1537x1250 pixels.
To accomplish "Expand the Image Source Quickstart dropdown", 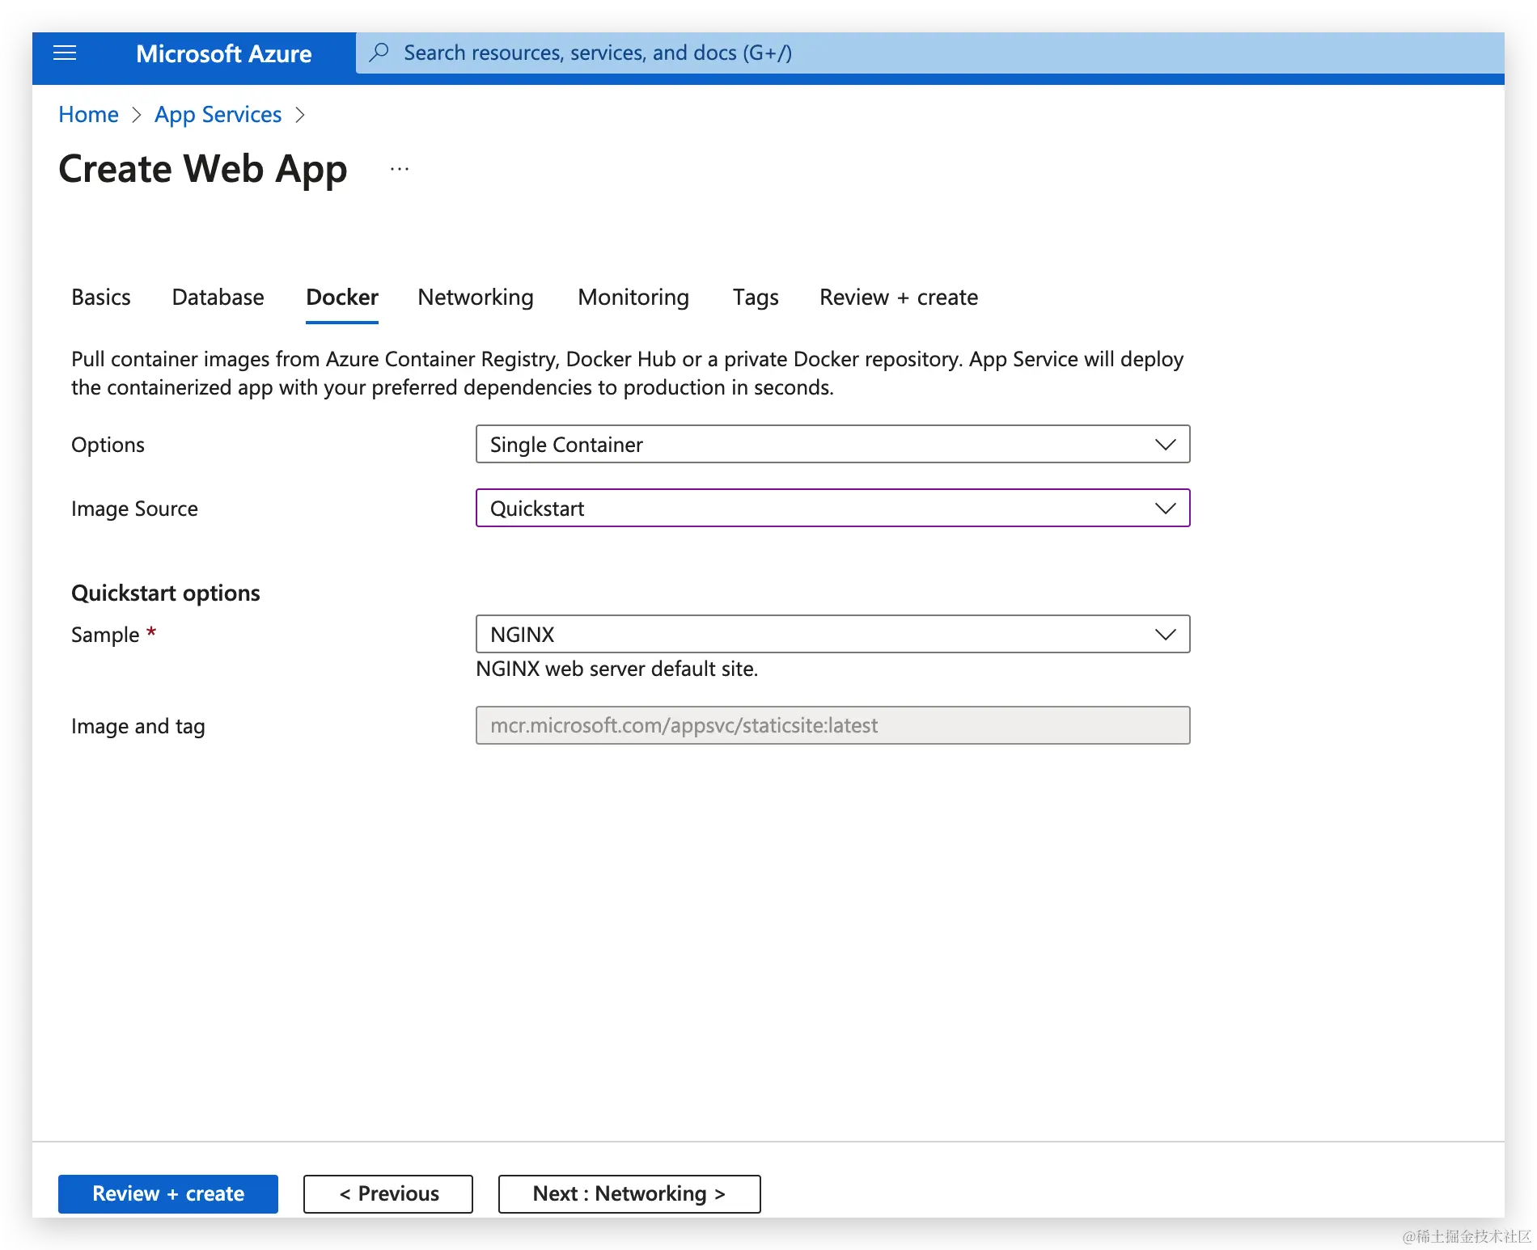I will coord(832,508).
